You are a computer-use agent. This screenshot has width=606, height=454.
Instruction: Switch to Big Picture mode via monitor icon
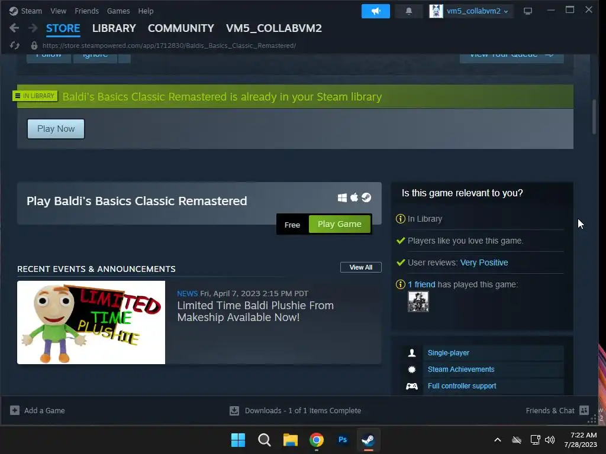[527, 11]
